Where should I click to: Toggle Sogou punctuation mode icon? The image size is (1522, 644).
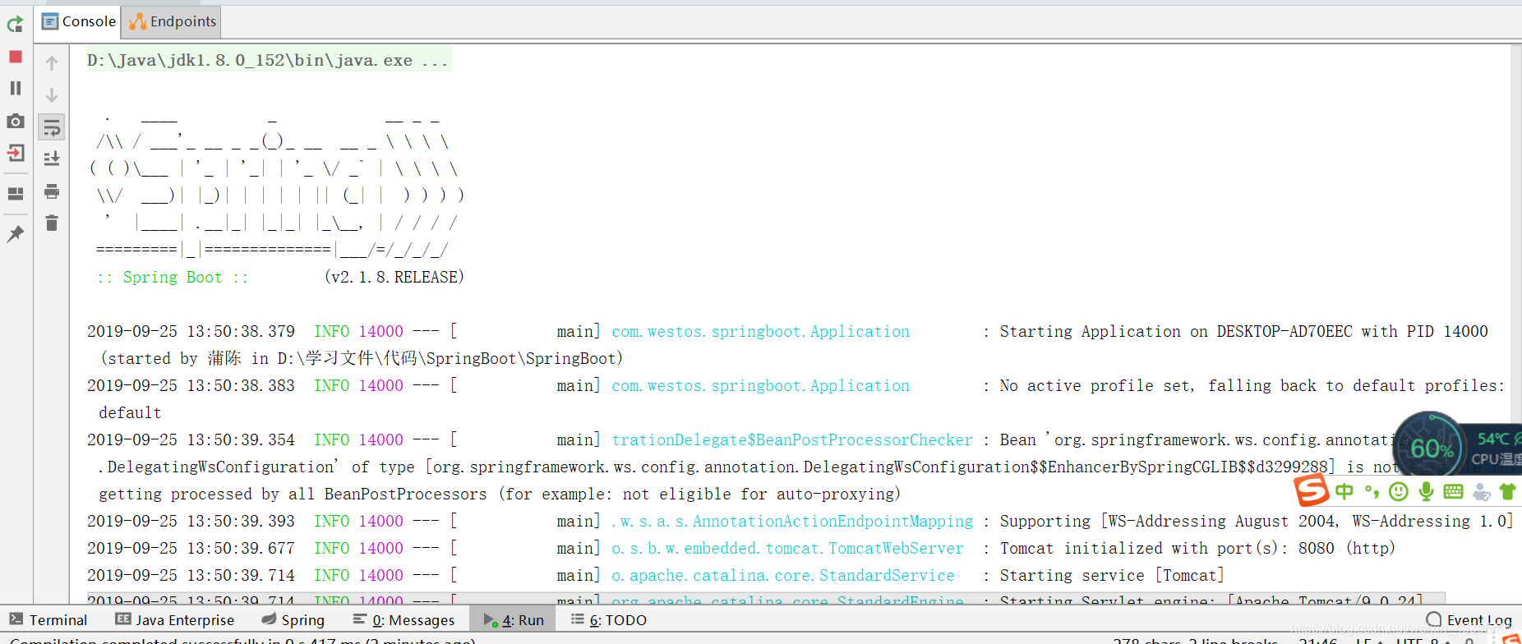[1371, 492]
